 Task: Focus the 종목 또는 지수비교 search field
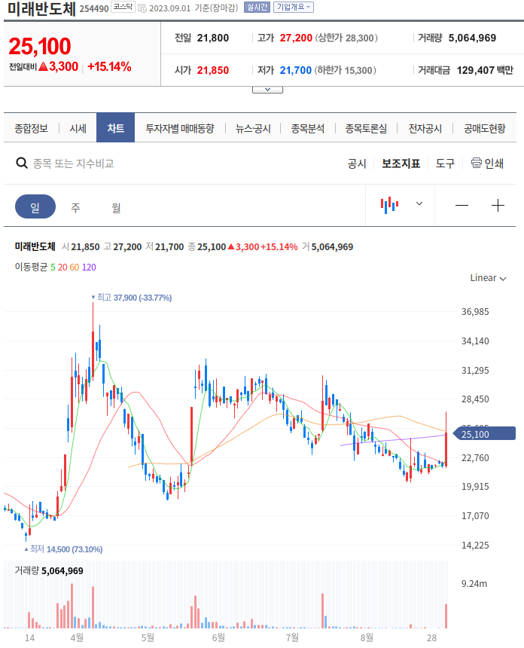tap(74, 164)
